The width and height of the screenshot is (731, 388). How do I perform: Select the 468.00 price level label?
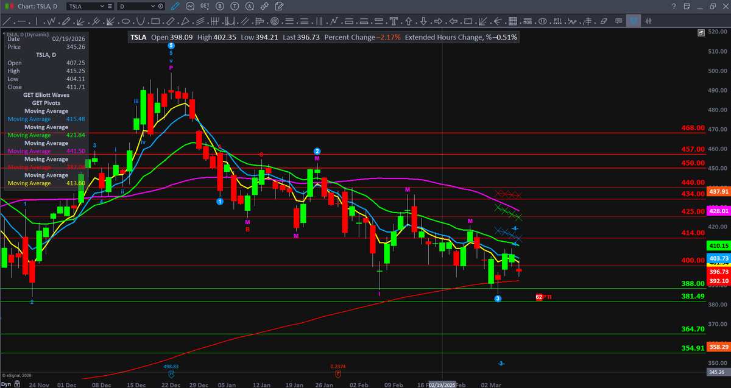[693, 129]
